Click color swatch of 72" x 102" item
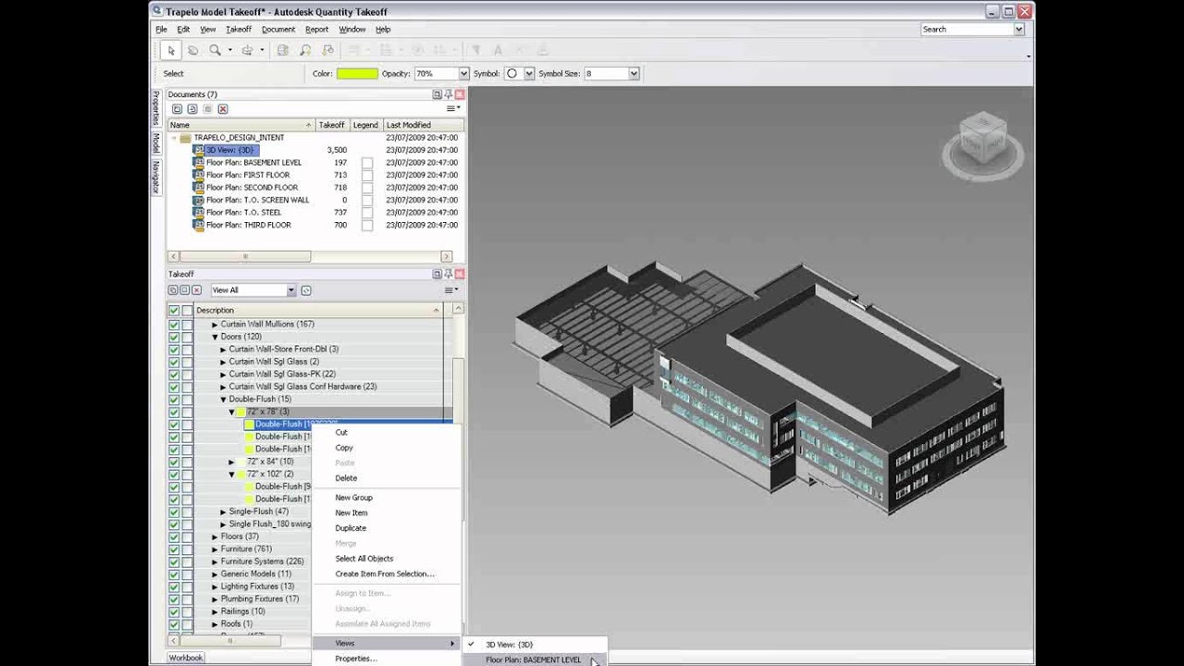 click(x=240, y=475)
